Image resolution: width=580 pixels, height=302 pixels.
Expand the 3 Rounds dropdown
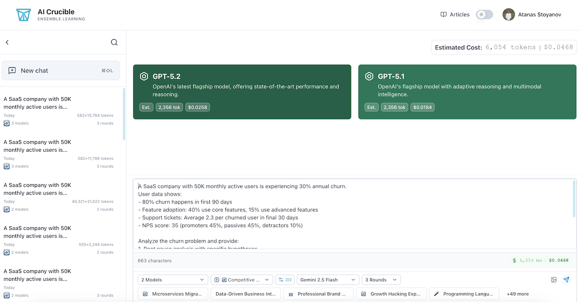[381, 280]
